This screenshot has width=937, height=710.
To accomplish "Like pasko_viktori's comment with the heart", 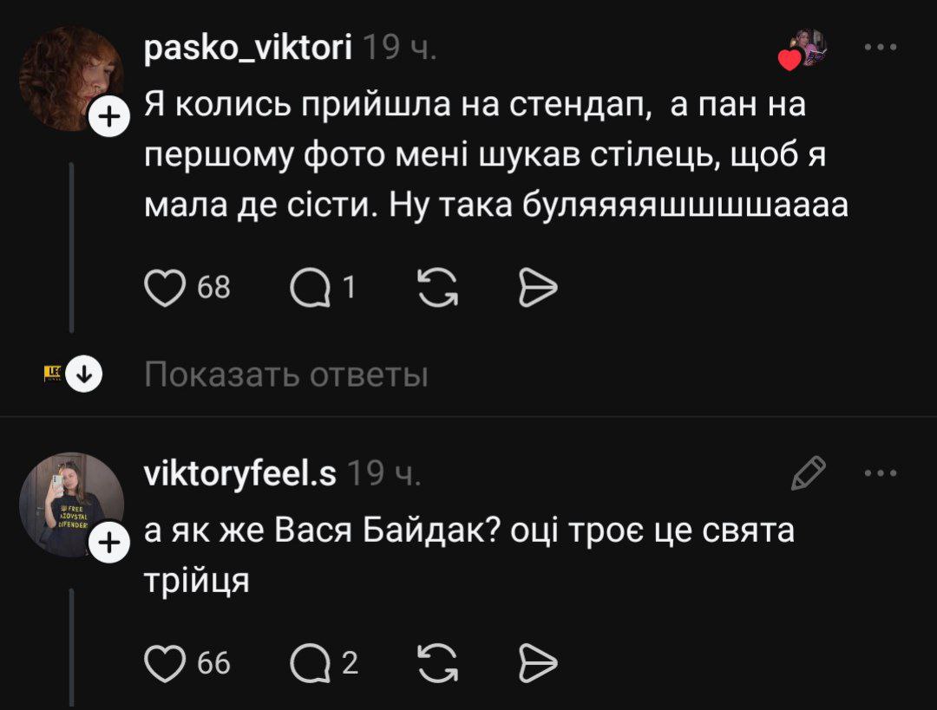I will point(162,288).
